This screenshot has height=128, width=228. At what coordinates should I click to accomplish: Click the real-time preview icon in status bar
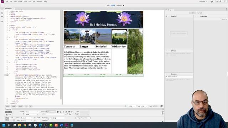(x=162, y=106)
